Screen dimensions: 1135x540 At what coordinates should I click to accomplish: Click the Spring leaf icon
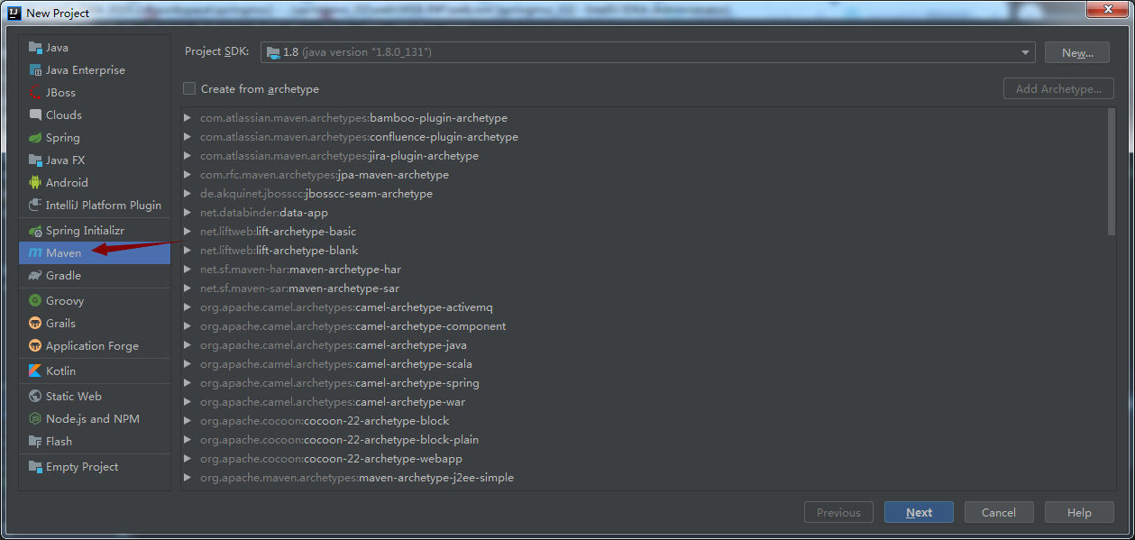click(x=35, y=138)
